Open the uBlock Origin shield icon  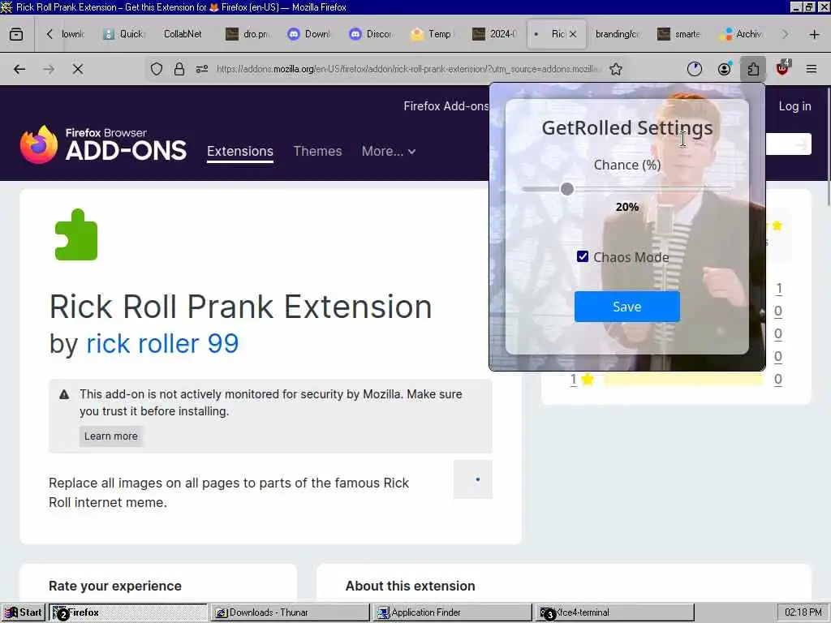coord(783,68)
